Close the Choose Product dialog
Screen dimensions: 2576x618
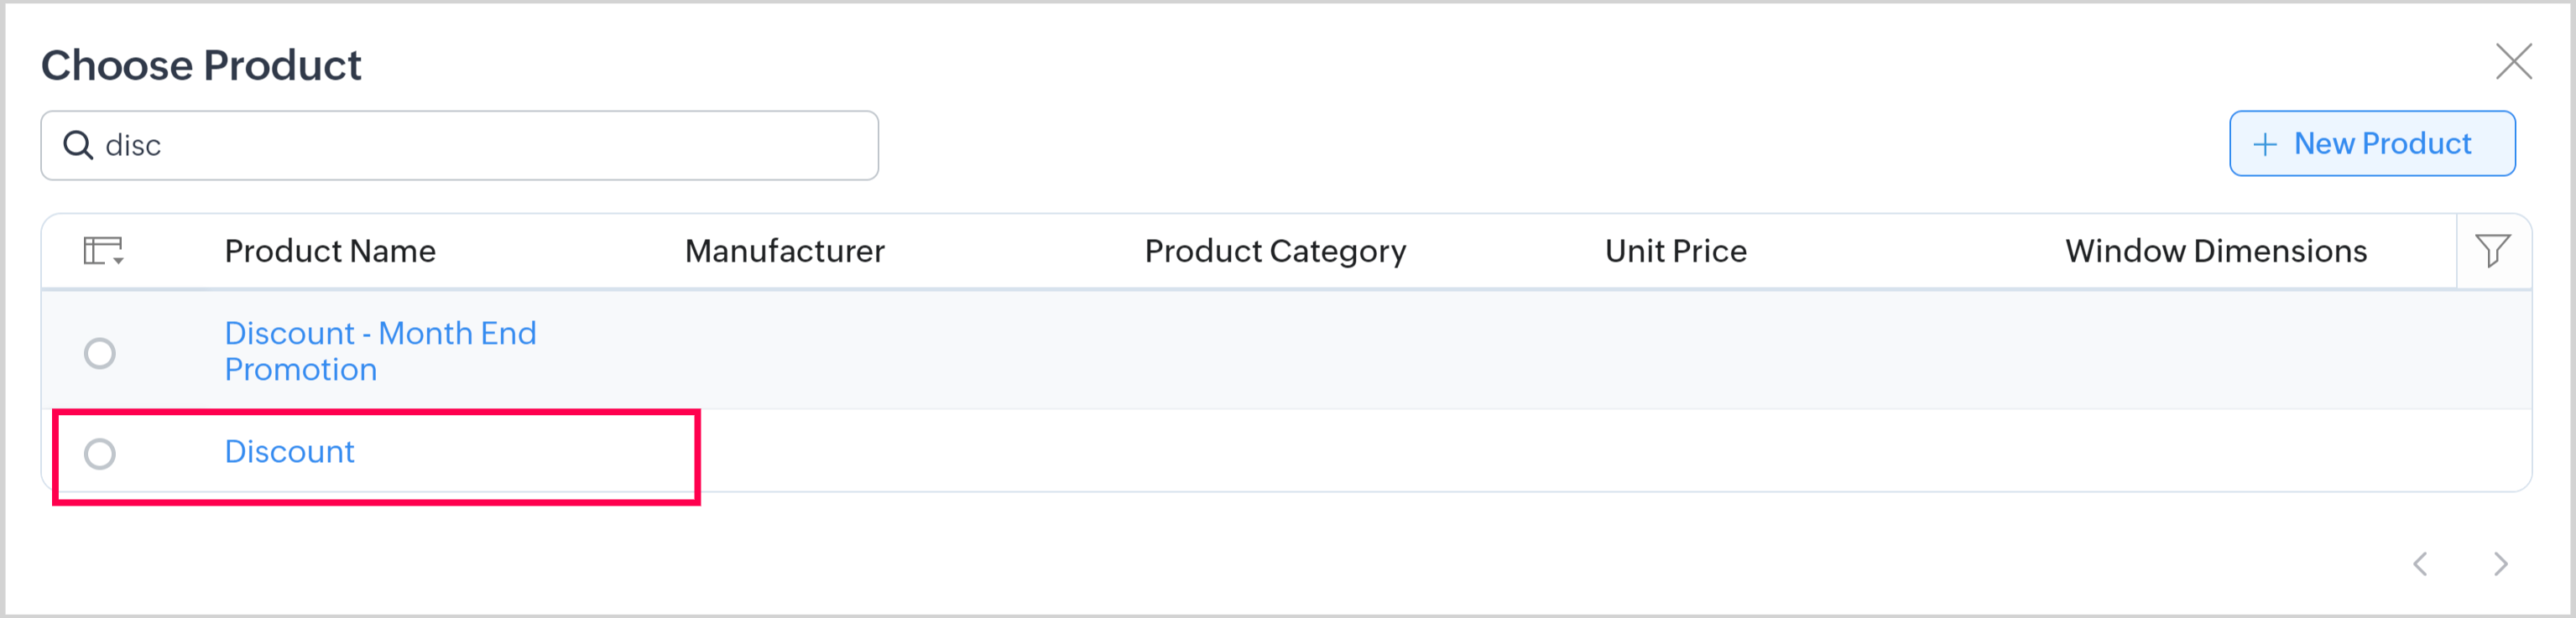(2513, 62)
